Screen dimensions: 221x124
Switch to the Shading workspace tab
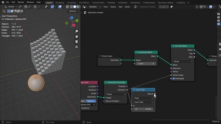click(x=111, y=3)
